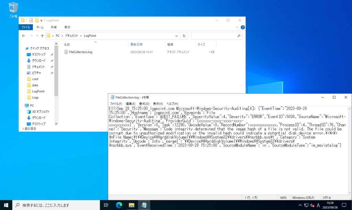Open the conf folder in sidebar
352x210 pixels.
(33, 79)
